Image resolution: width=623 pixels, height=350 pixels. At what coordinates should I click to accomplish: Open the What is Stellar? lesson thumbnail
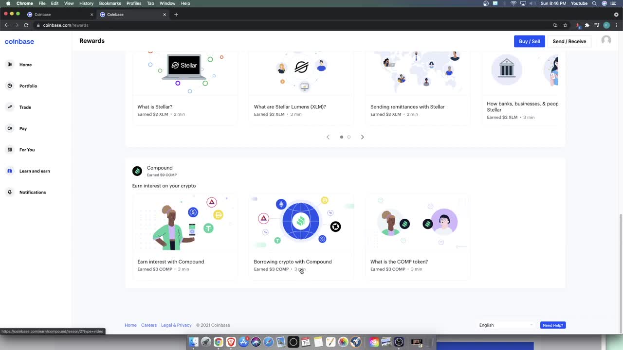point(185,73)
